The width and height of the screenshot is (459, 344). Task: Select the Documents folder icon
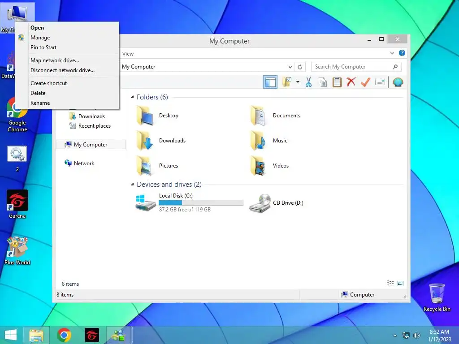click(259, 116)
